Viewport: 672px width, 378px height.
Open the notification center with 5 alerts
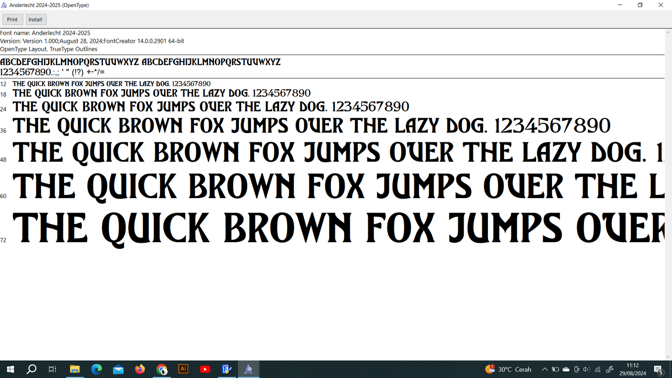click(x=659, y=370)
